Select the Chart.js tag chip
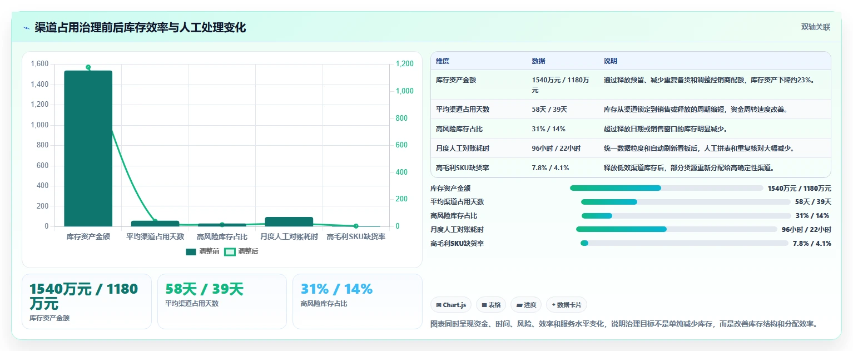The width and height of the screenshot is (853, 351). [451, 305]
